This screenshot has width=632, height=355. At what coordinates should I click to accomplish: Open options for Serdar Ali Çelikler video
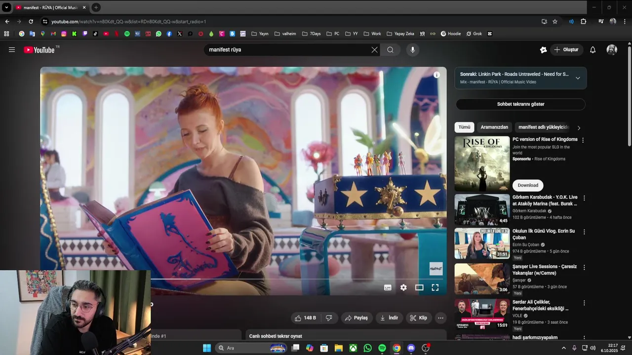click(584, 303)
